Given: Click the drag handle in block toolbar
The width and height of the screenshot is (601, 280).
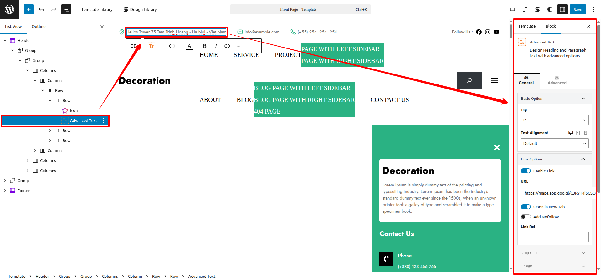Looking at the screenshot, I should tap(161, 46).
